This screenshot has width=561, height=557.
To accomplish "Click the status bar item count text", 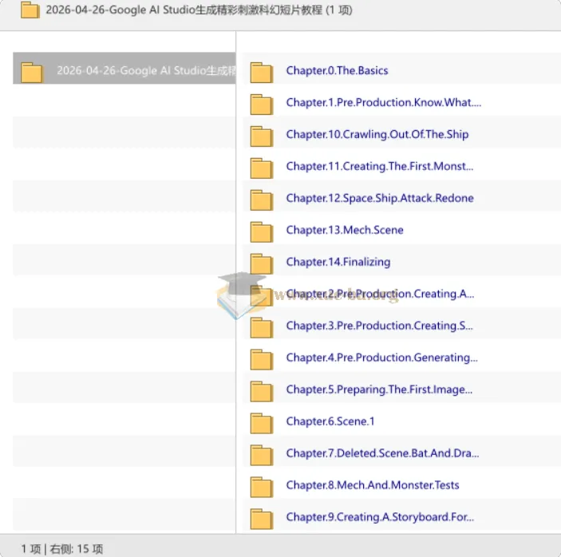I will (62, 548).
